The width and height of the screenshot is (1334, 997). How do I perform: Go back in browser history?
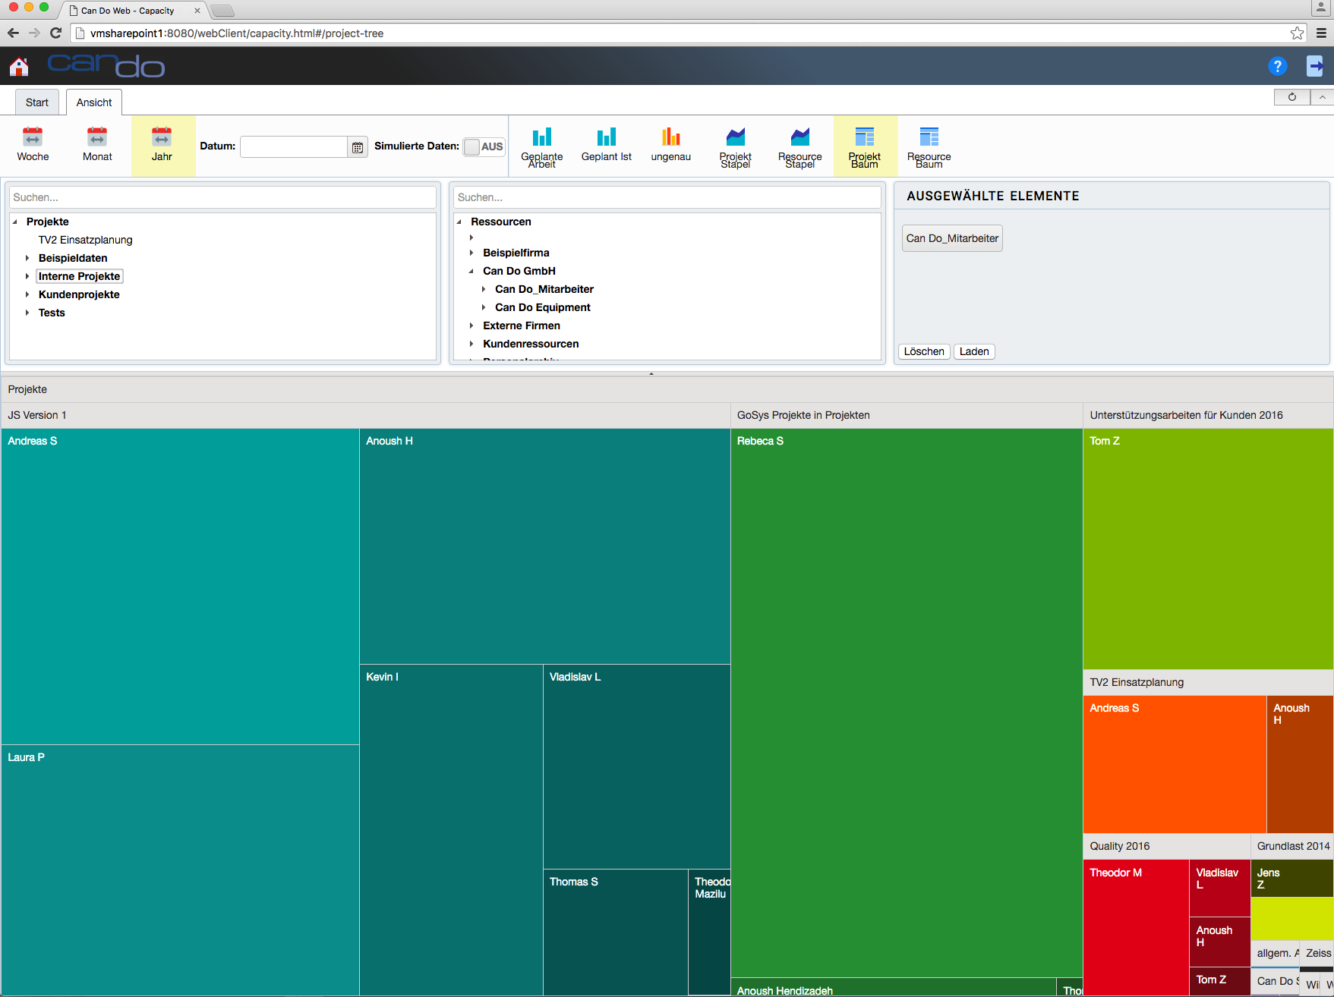13,33
